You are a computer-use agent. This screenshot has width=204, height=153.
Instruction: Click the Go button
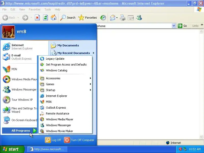[x=182, y=26]
